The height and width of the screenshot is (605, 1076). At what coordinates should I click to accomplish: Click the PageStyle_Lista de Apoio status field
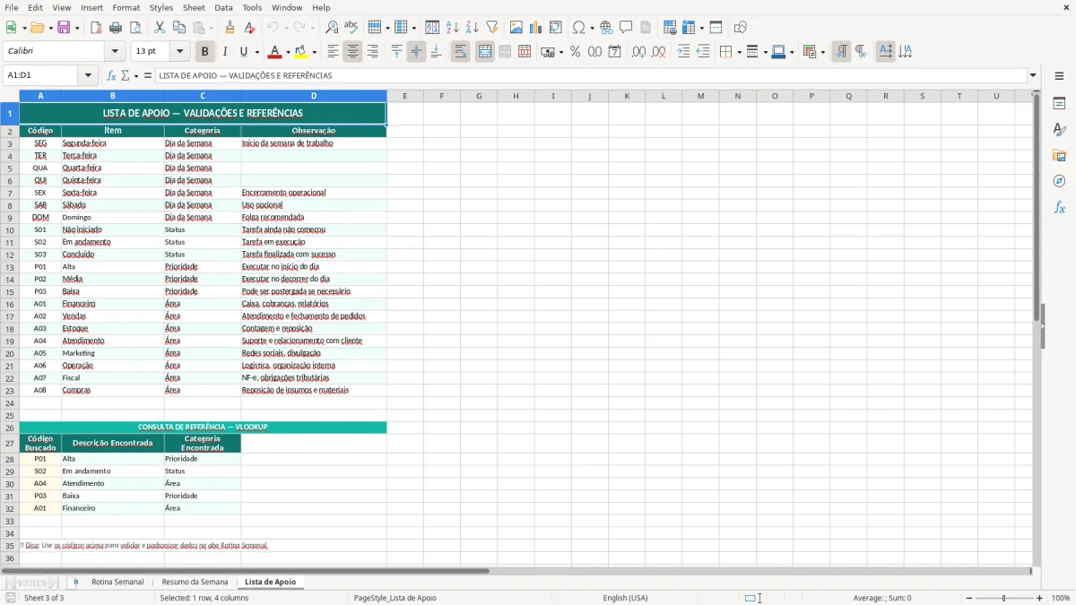(395, 598)
